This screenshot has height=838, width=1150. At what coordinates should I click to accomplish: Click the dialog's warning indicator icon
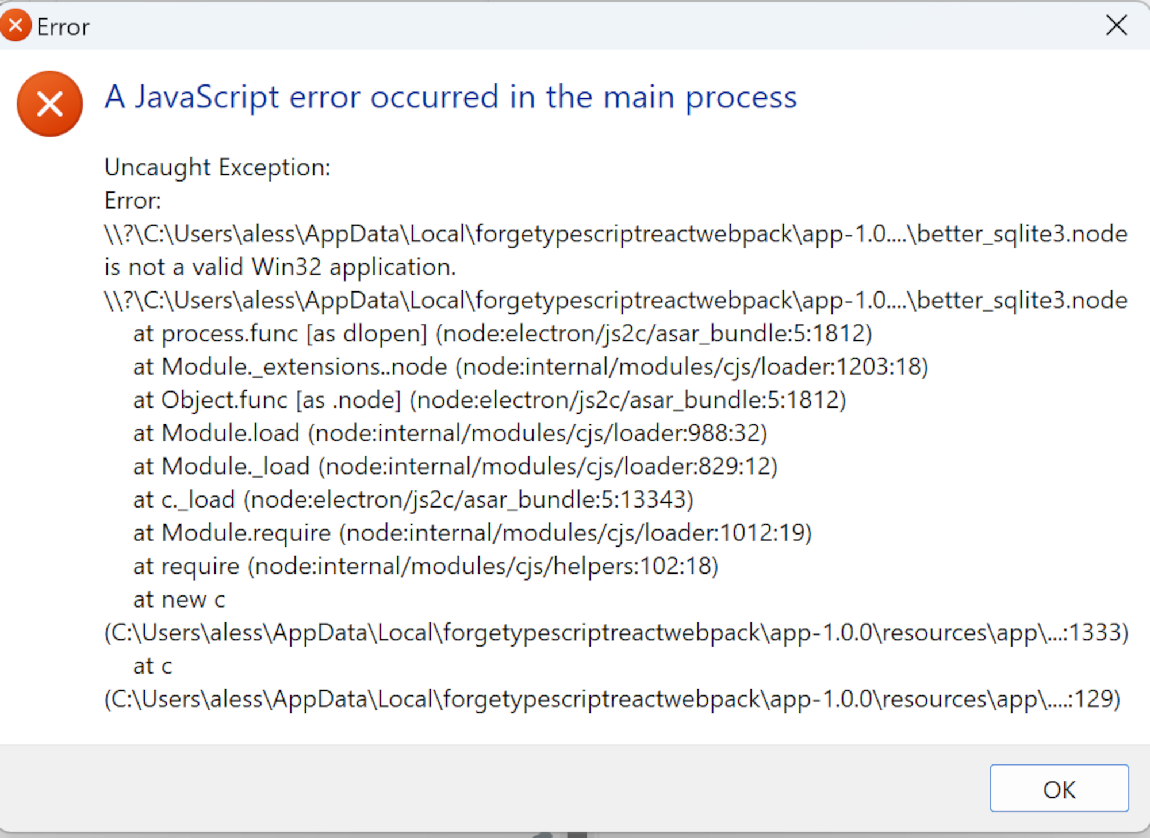click(49, 103)
